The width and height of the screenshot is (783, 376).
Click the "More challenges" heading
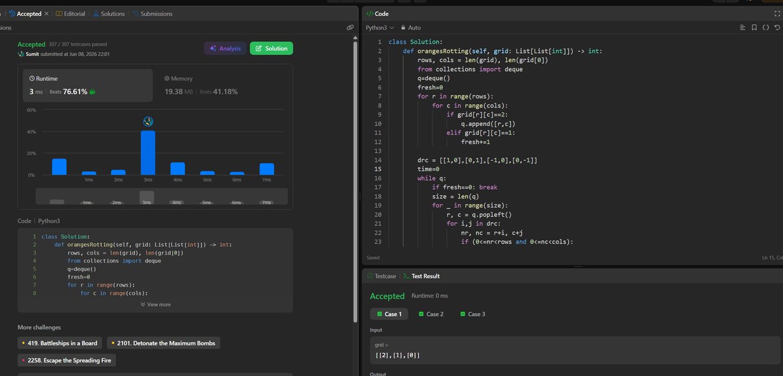click(x=39, y=327)
